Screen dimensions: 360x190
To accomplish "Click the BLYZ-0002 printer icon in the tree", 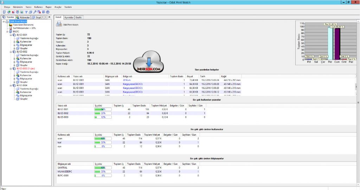I will tap(14, 52).
